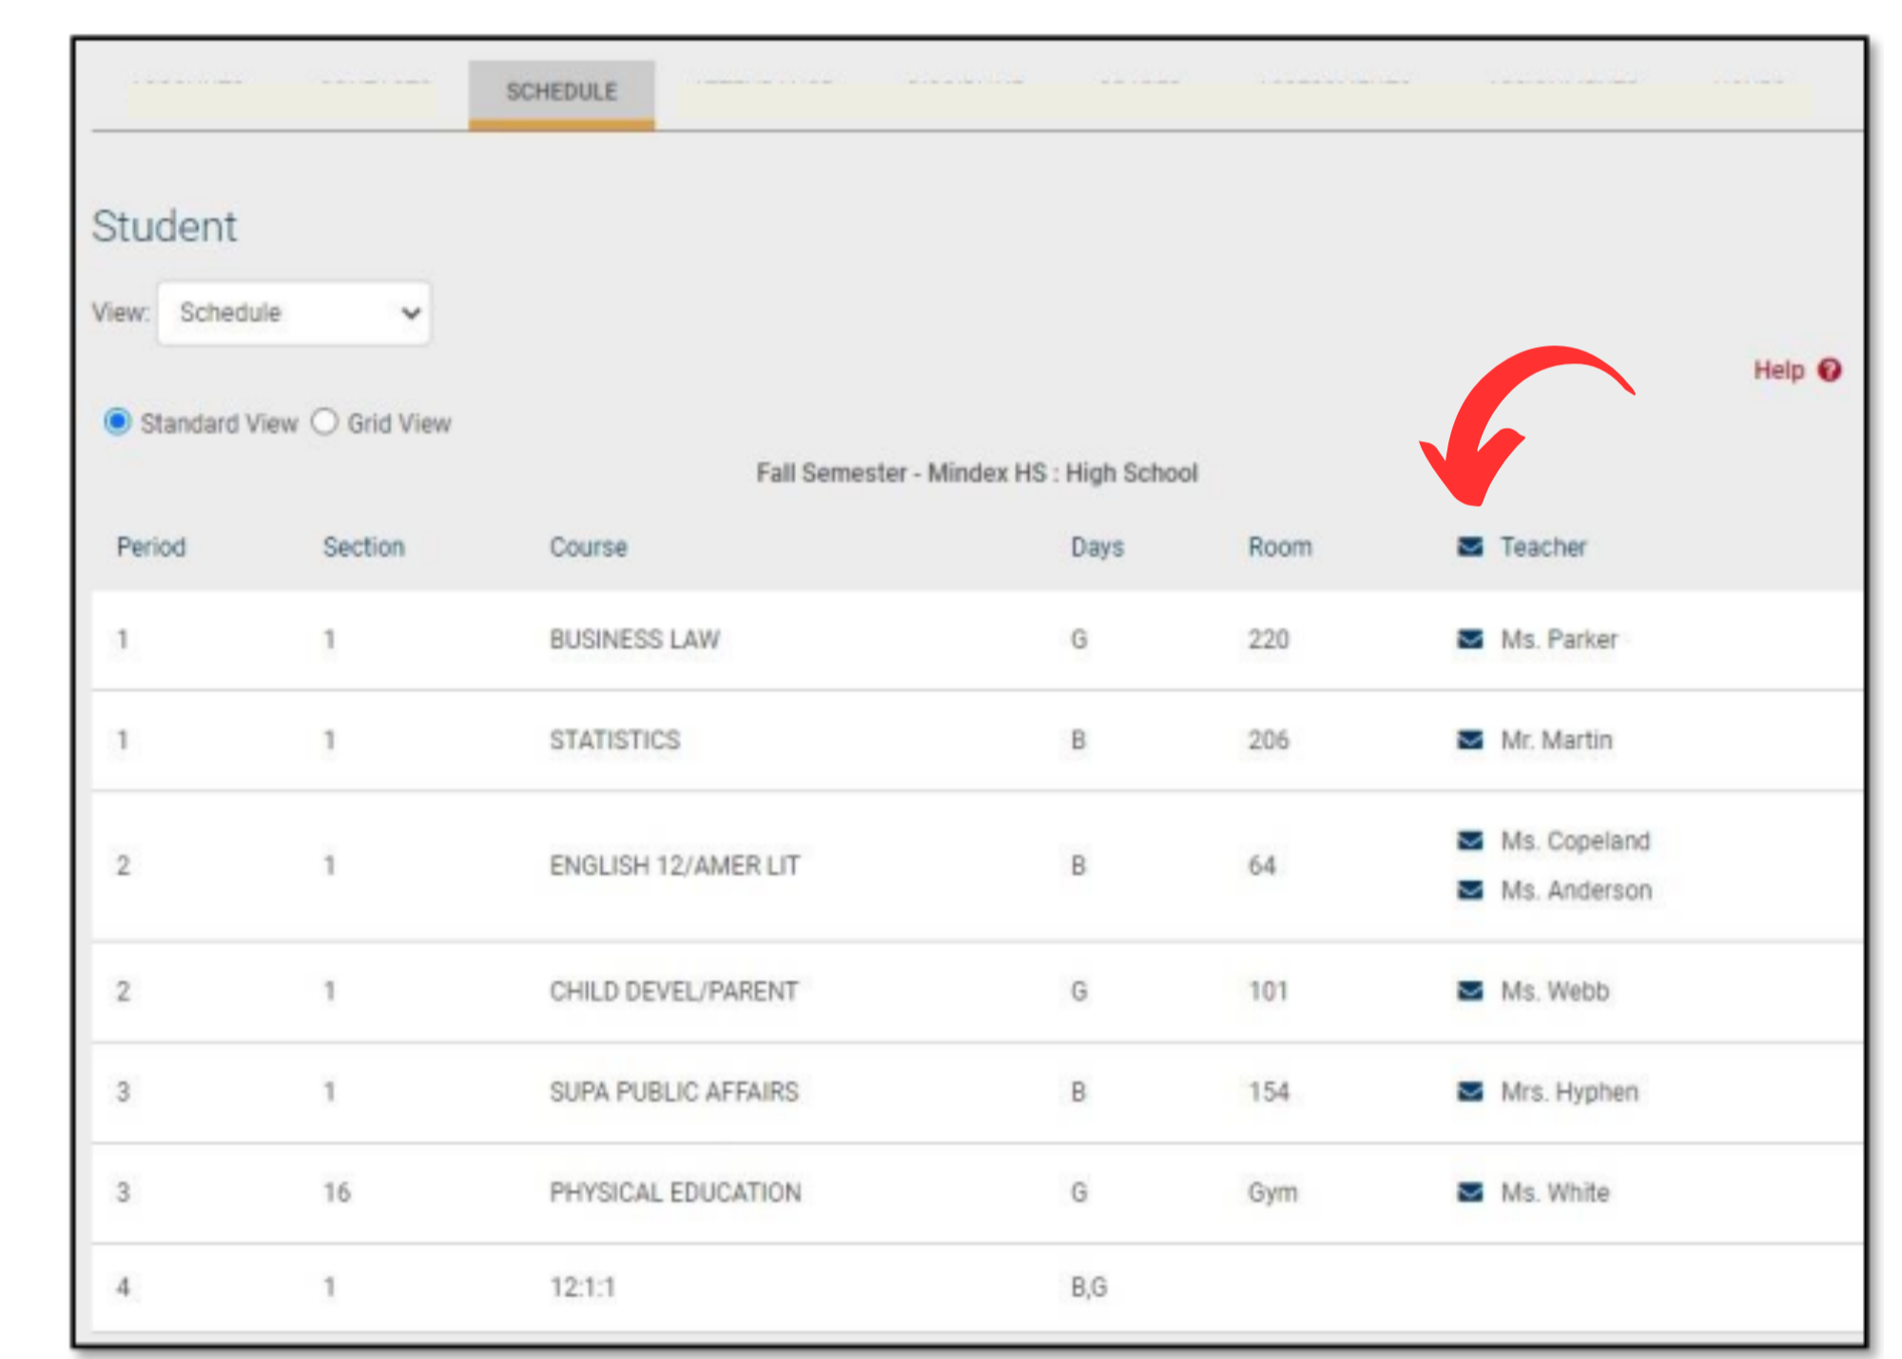The image size is (1902, 1359).
Task: Click the Section column header
Action: [x=364, y=547]
